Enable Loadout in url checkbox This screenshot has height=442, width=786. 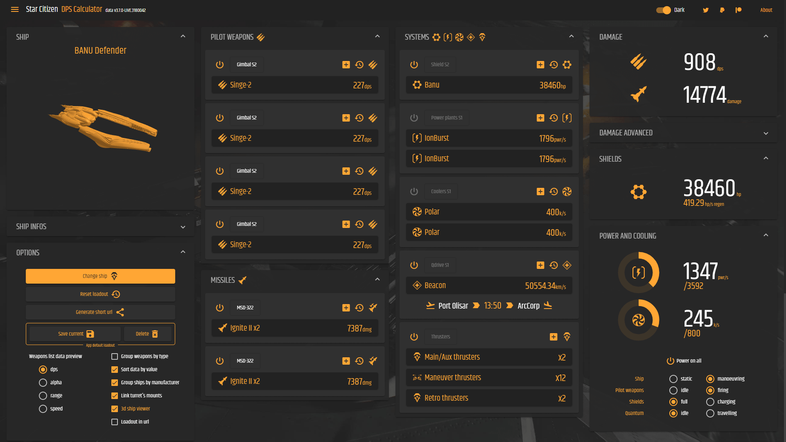click(x=115, y=422)
